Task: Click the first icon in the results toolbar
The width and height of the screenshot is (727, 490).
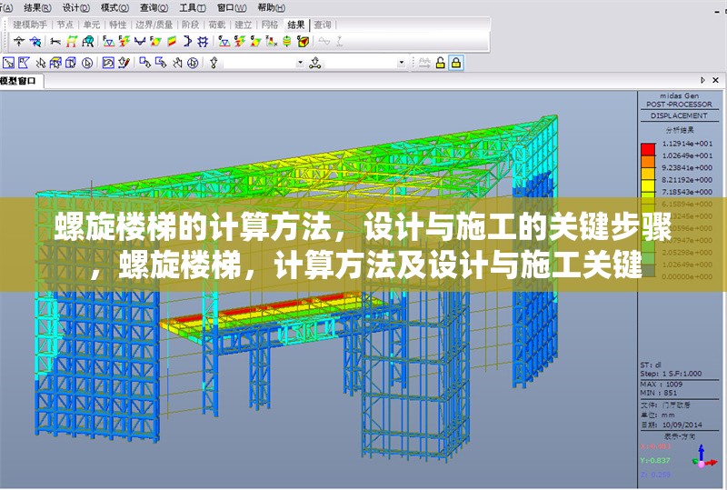Action: (18, 41)
